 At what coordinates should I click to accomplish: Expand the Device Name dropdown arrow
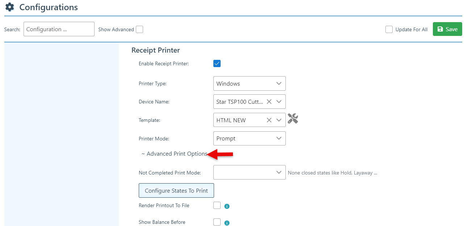tap(279, 102)
